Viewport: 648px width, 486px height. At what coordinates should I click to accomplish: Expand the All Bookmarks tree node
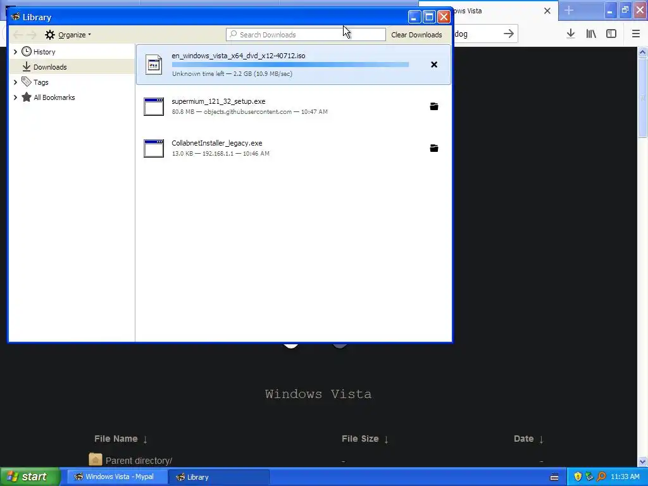[x=15, y=97]
